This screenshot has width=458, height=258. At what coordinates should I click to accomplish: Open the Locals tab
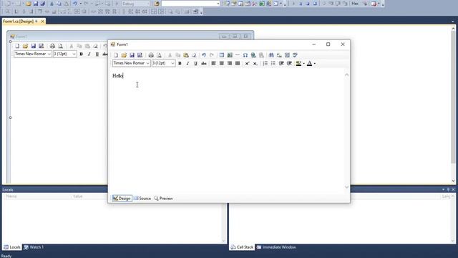[12, 247]
